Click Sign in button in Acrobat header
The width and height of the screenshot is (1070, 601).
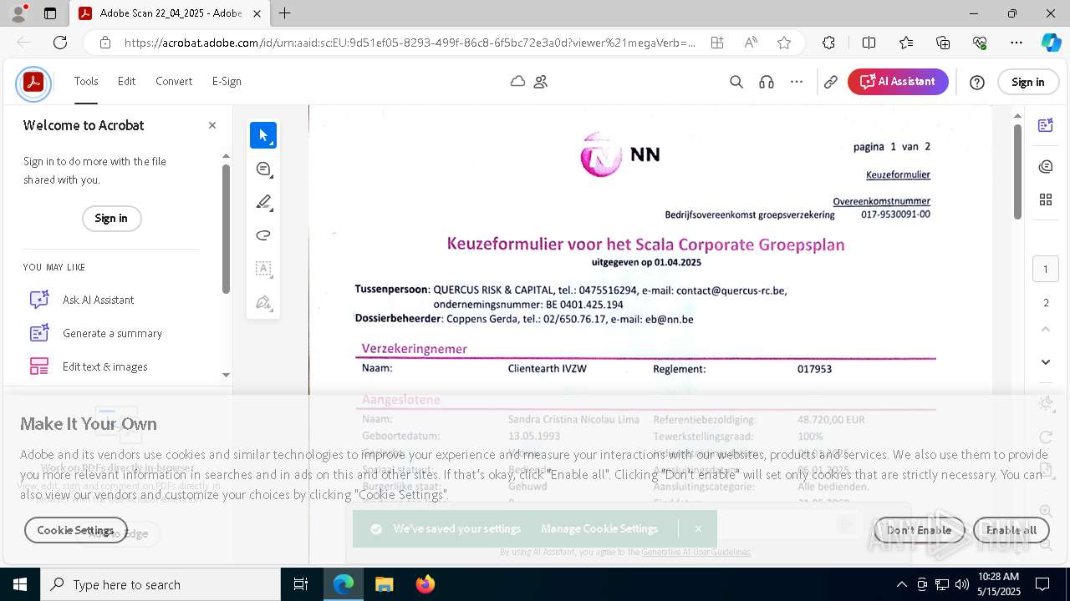click(x=1027, y=82)
